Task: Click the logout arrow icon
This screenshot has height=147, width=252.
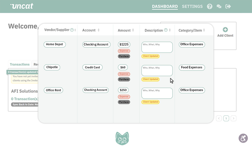Action: [228, 6]
